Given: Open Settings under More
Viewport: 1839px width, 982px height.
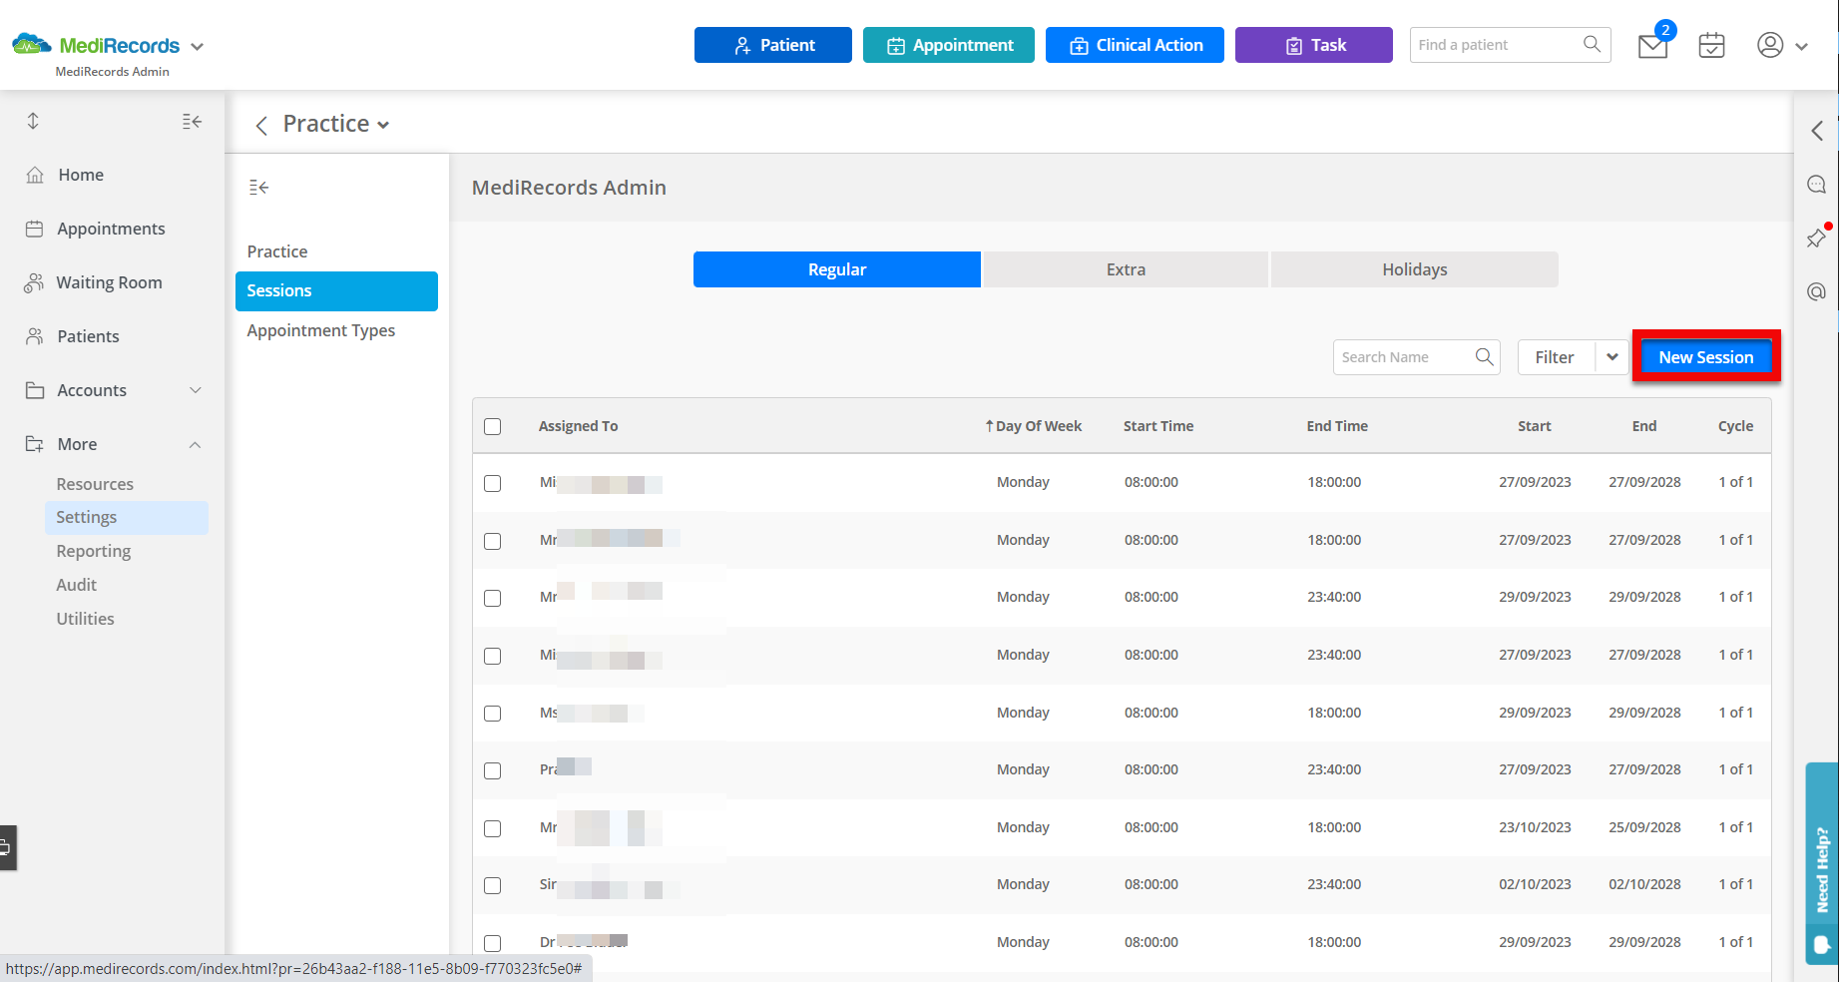Looking at the screenshot, I should [x=127, y=517].
